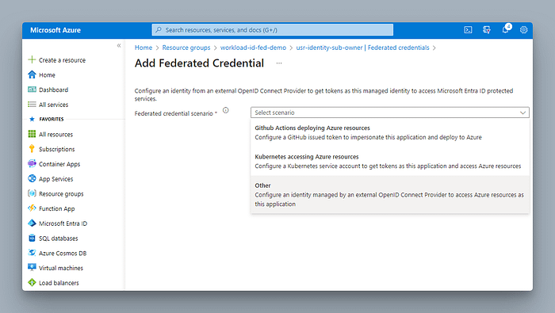
Task: Open Virtual machines label in sidebar
Action: pos(61,268)
